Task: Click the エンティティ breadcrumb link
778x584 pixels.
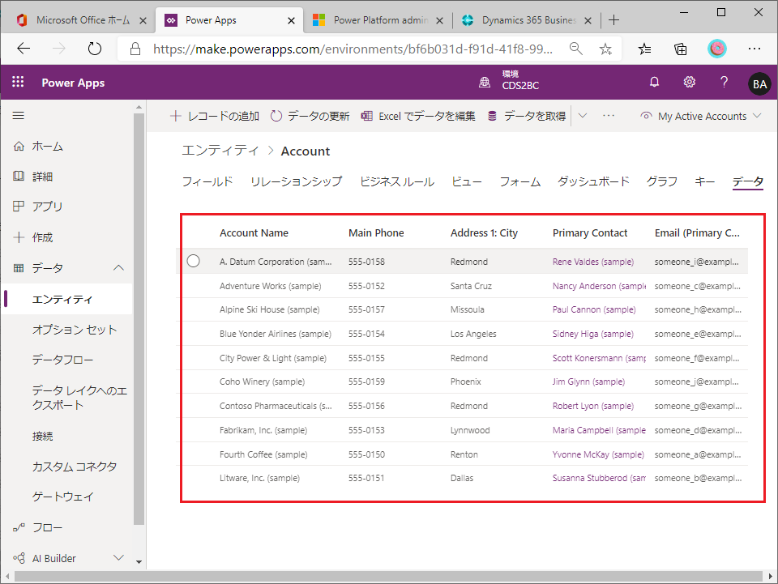Action: (220, 151)
